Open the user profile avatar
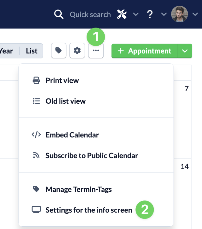Screen dimensions: 202x229 click(179, 14)
